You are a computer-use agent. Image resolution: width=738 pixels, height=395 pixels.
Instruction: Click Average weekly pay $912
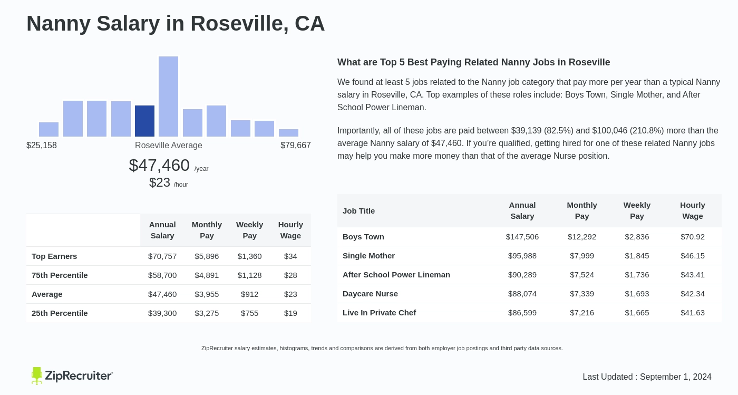249,294
